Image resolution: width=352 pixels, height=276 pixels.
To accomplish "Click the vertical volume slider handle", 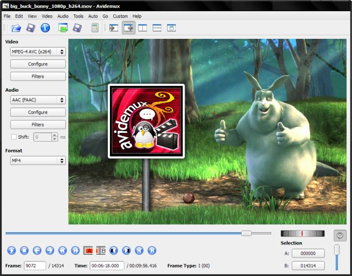I will pyautogui.click(x=337, y=250).
